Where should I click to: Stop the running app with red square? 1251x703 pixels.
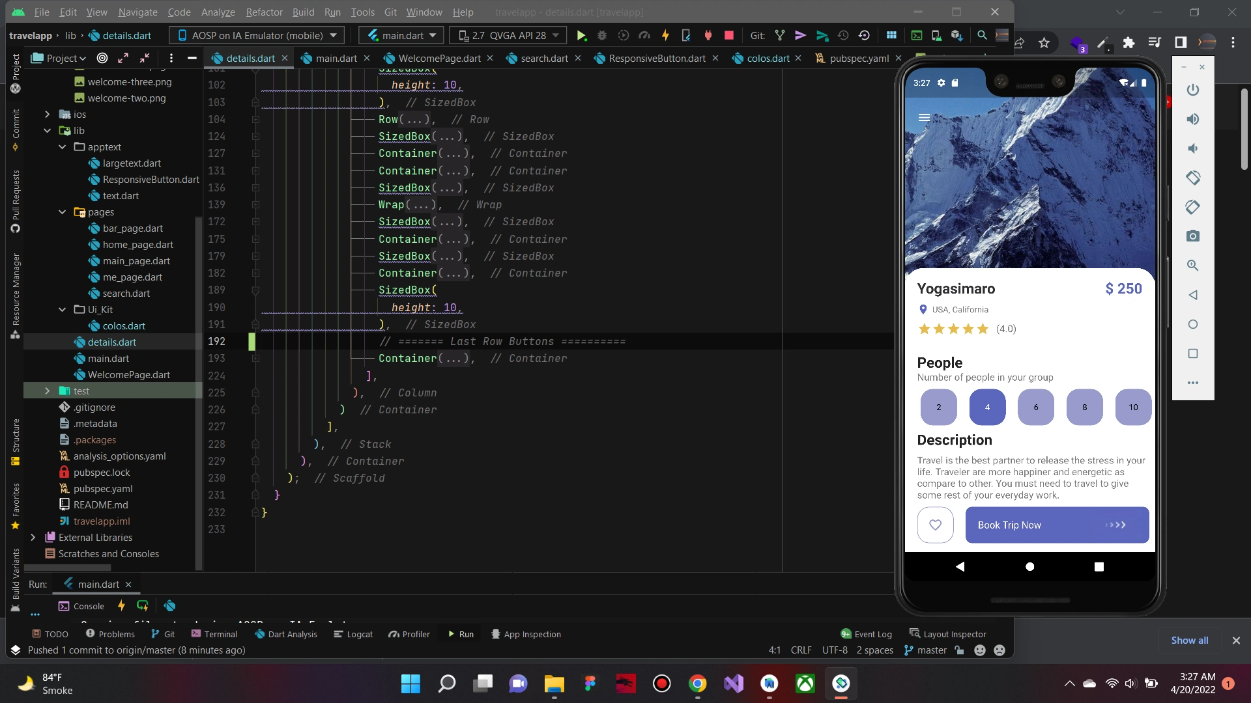click(729, 36)
